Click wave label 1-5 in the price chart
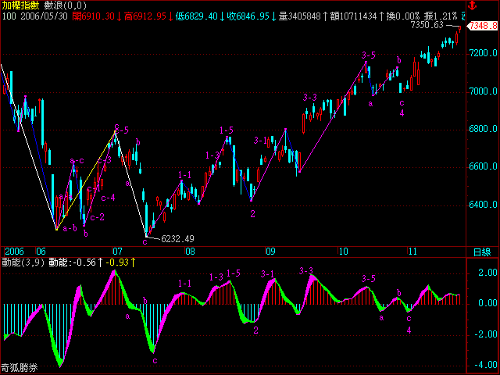The image size is (500, 375). [x=227, y=130]
